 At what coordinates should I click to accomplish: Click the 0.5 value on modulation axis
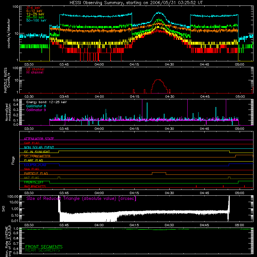click(16, 100)
